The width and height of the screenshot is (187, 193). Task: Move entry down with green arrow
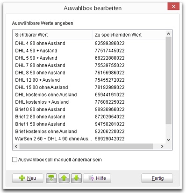point(76,178)
